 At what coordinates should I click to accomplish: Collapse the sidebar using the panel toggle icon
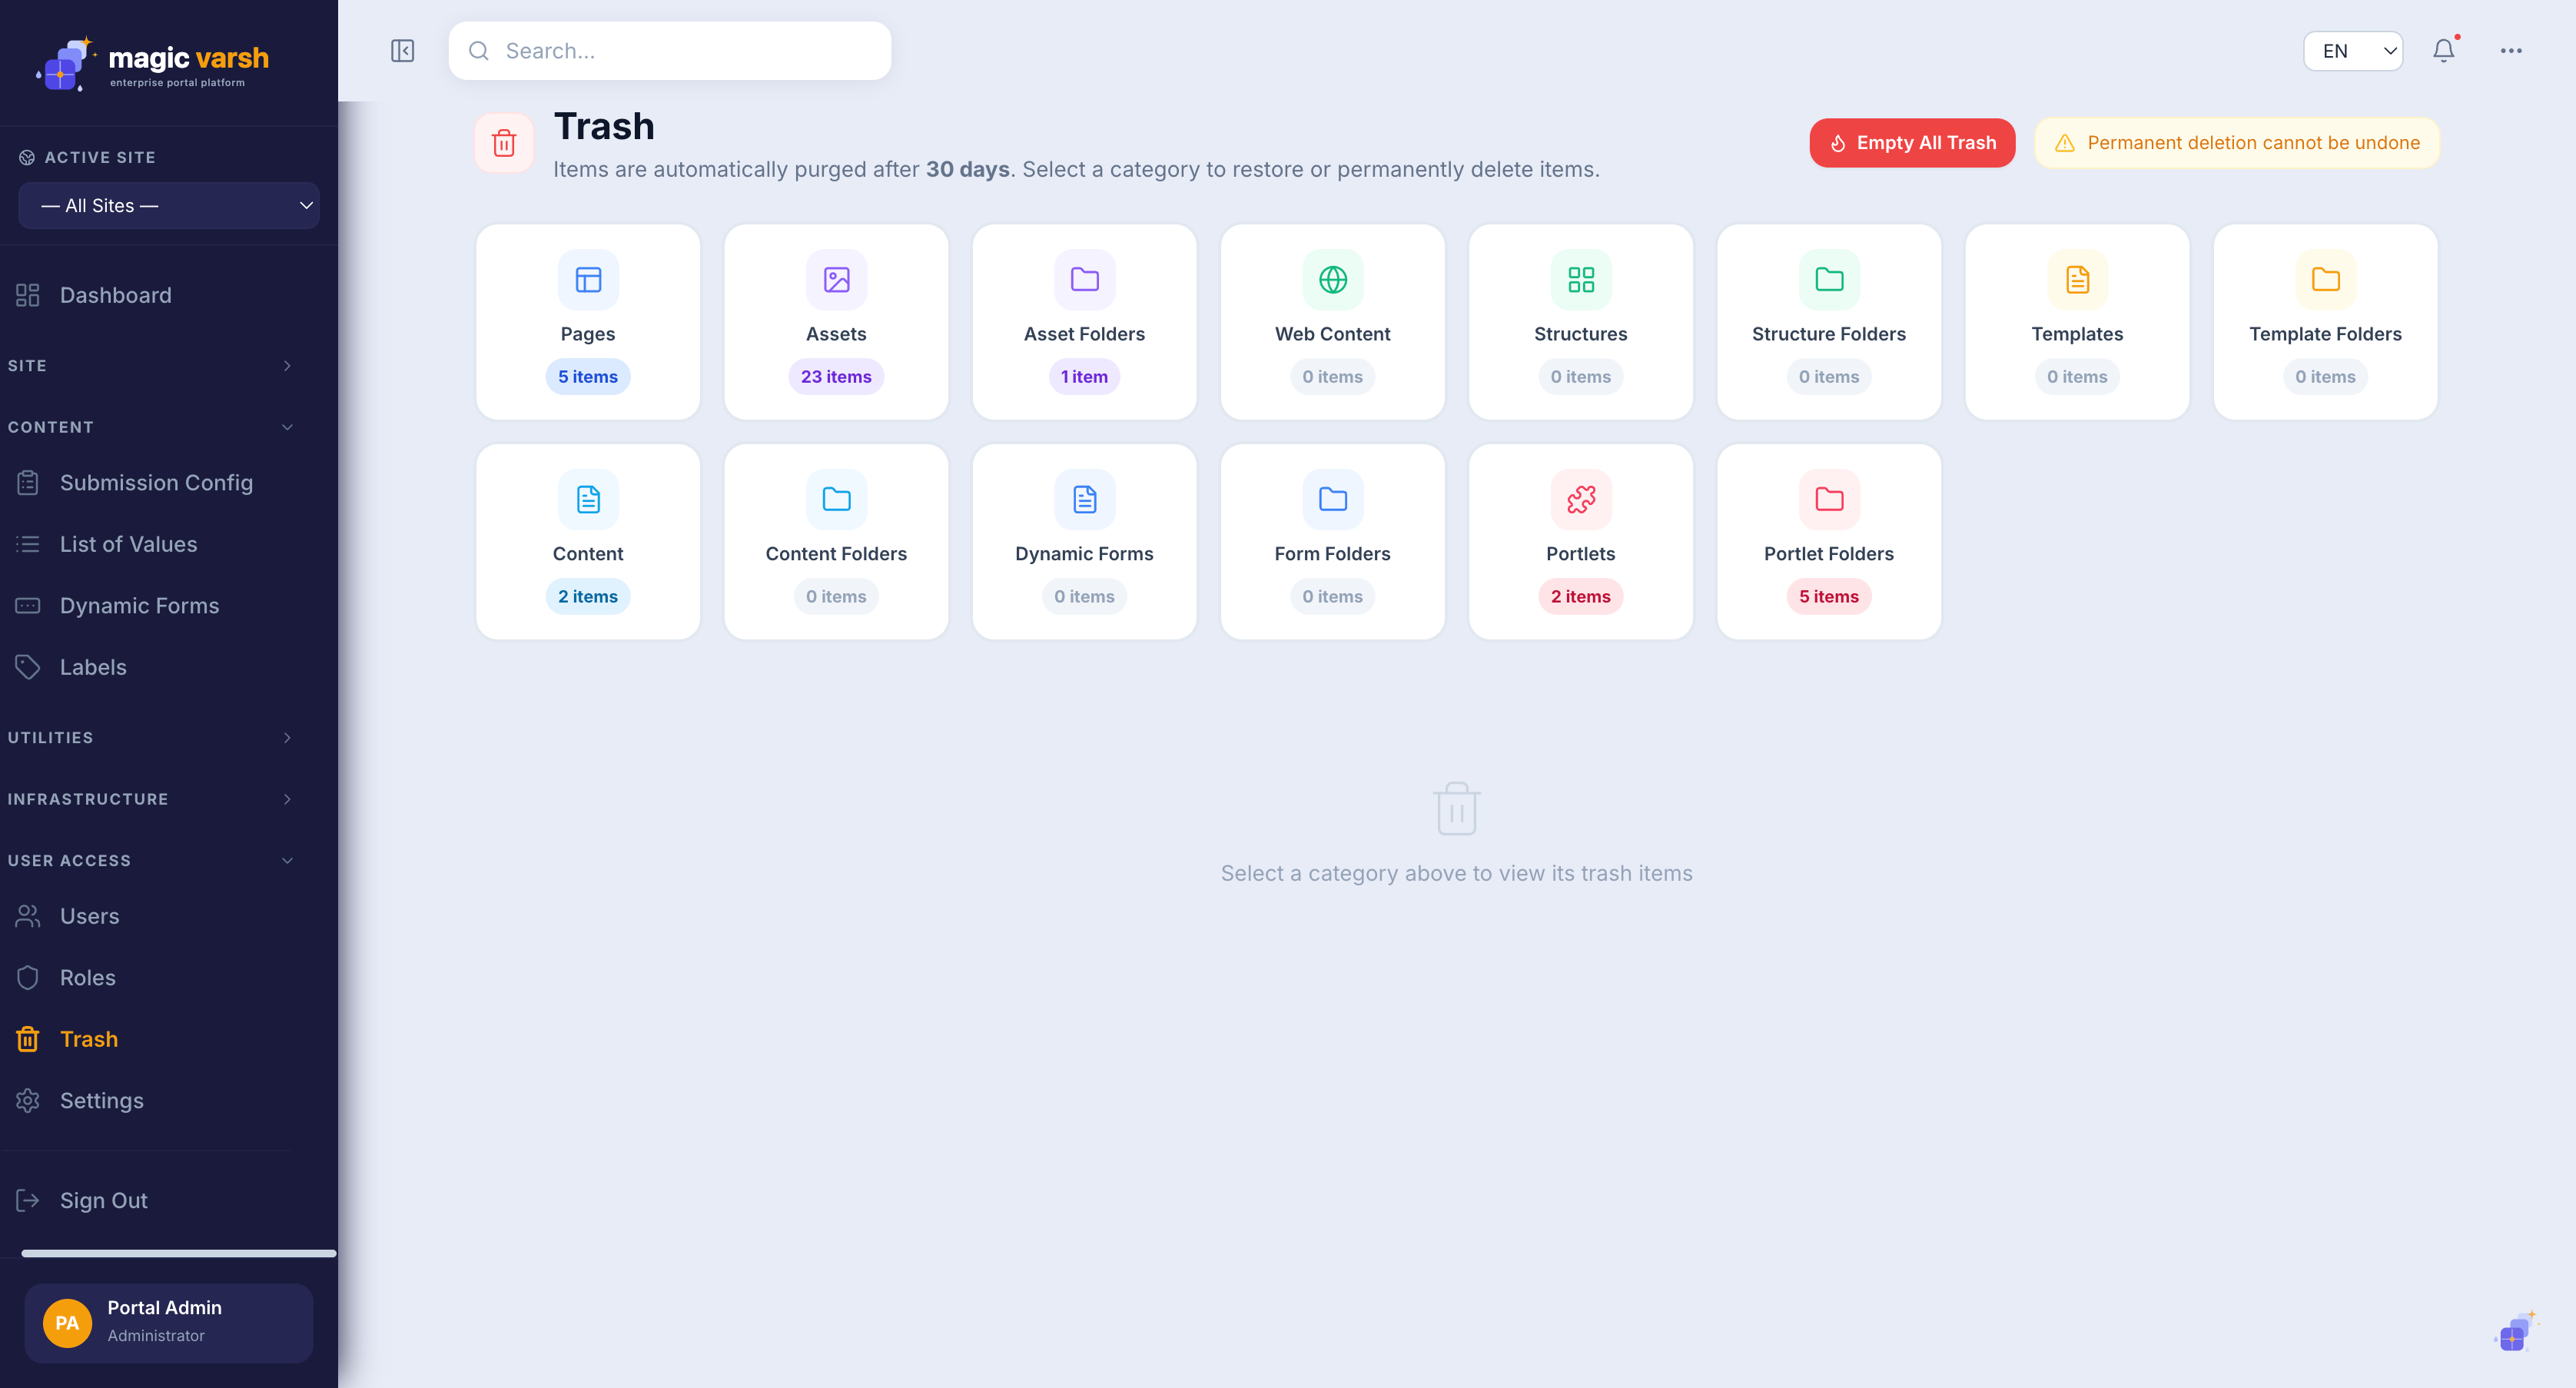coord(402,51)
